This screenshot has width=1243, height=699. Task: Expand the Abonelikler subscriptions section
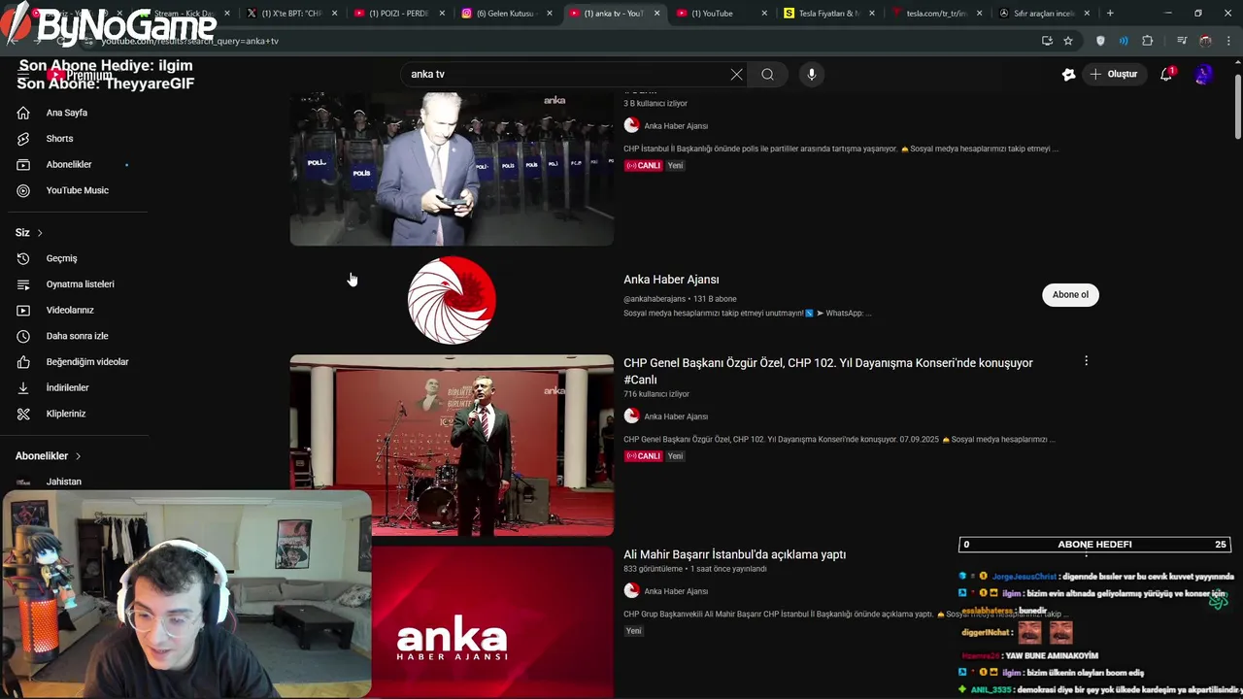click(49, 455)
